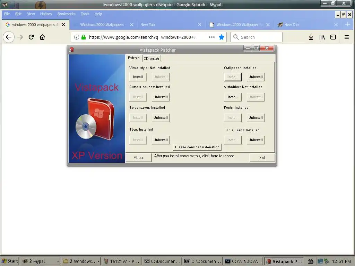Install Vistadrive

pos(233,97)
